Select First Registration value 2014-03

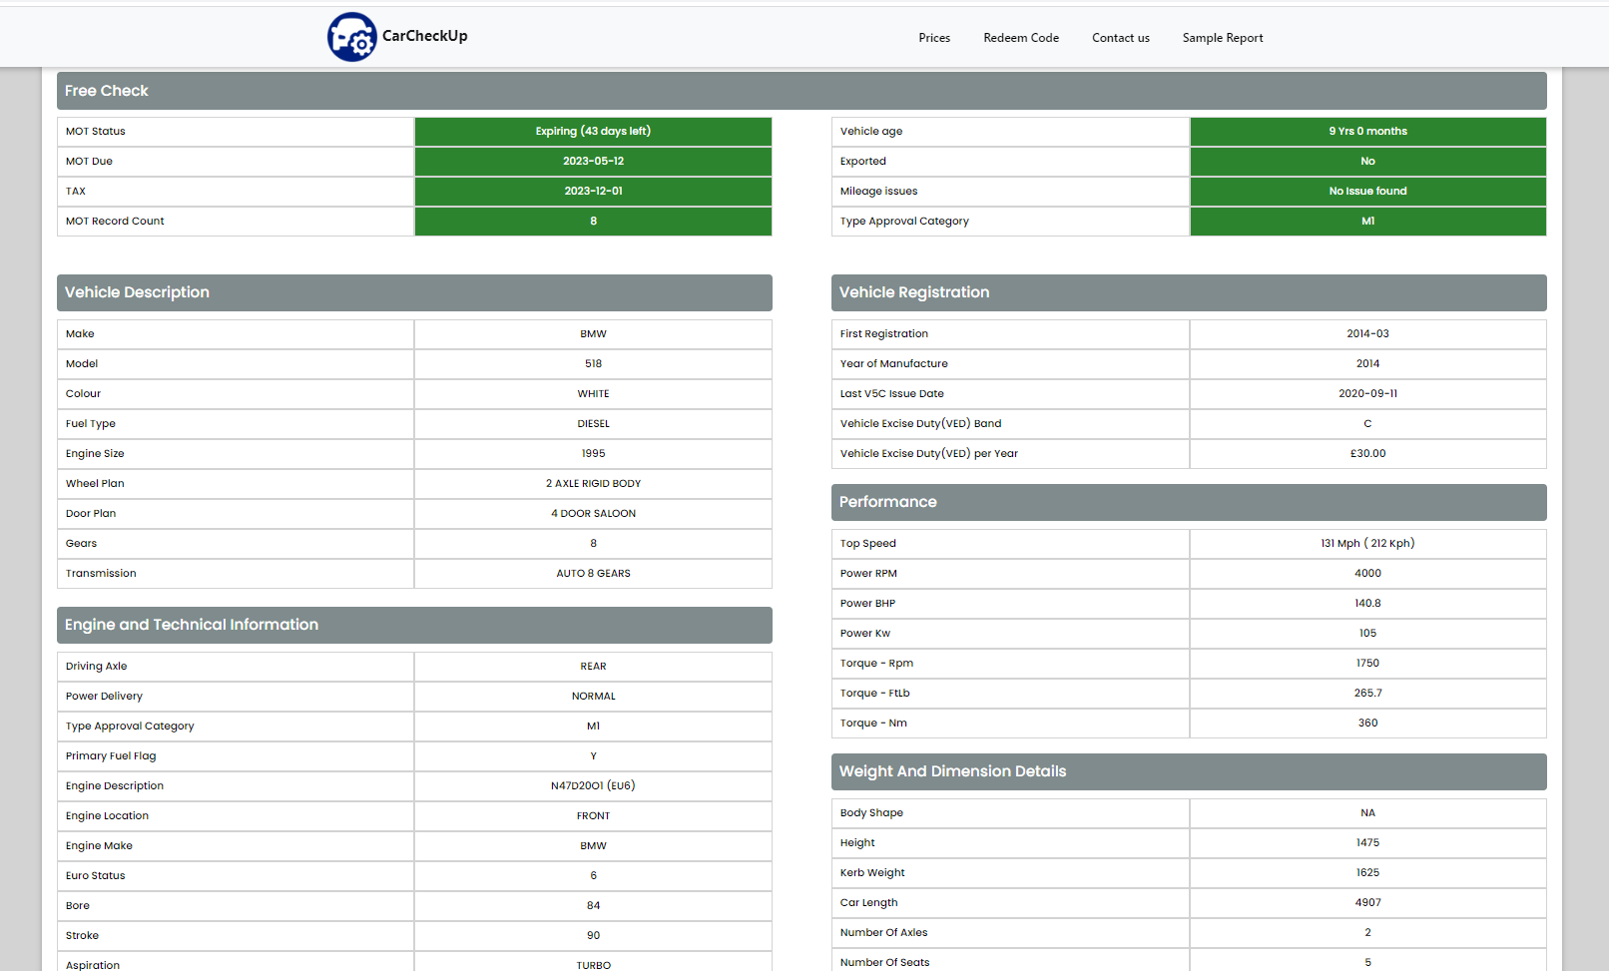[1367, 334]
